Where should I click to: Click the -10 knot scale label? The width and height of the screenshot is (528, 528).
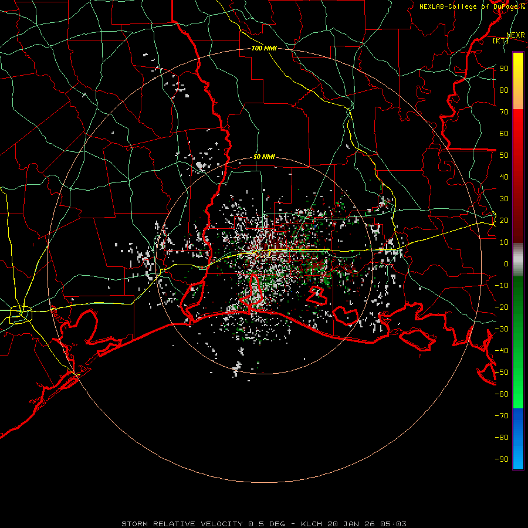502,285
